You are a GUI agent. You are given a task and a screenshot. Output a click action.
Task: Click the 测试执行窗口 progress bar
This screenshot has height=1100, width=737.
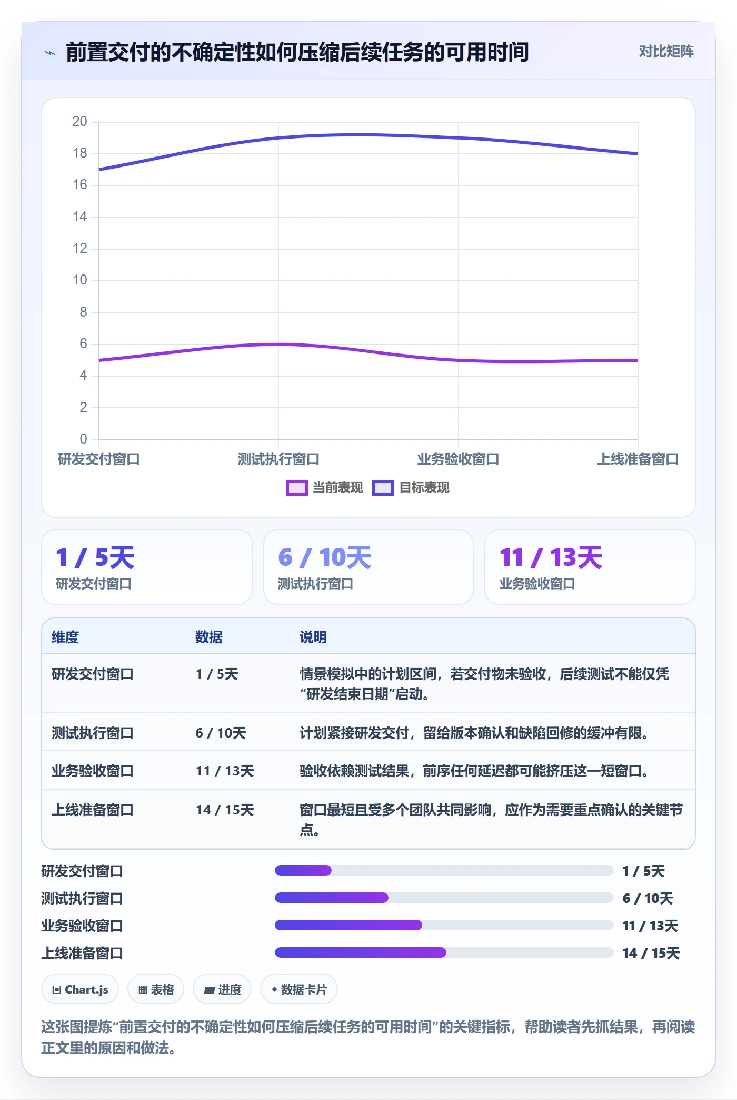pyautogui.click(x=444, y=898)
